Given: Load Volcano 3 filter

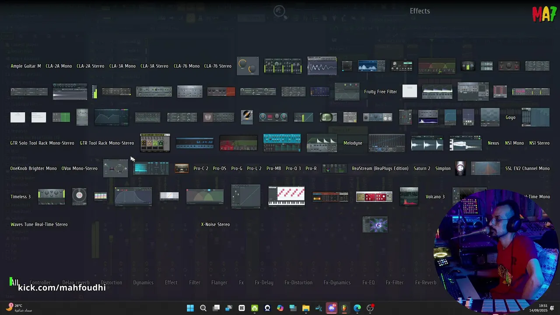Looking at the screenshot, I should pos(435,197).
